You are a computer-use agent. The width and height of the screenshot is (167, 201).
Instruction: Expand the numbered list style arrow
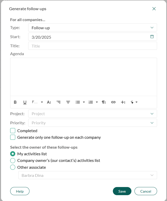[97, 102]
